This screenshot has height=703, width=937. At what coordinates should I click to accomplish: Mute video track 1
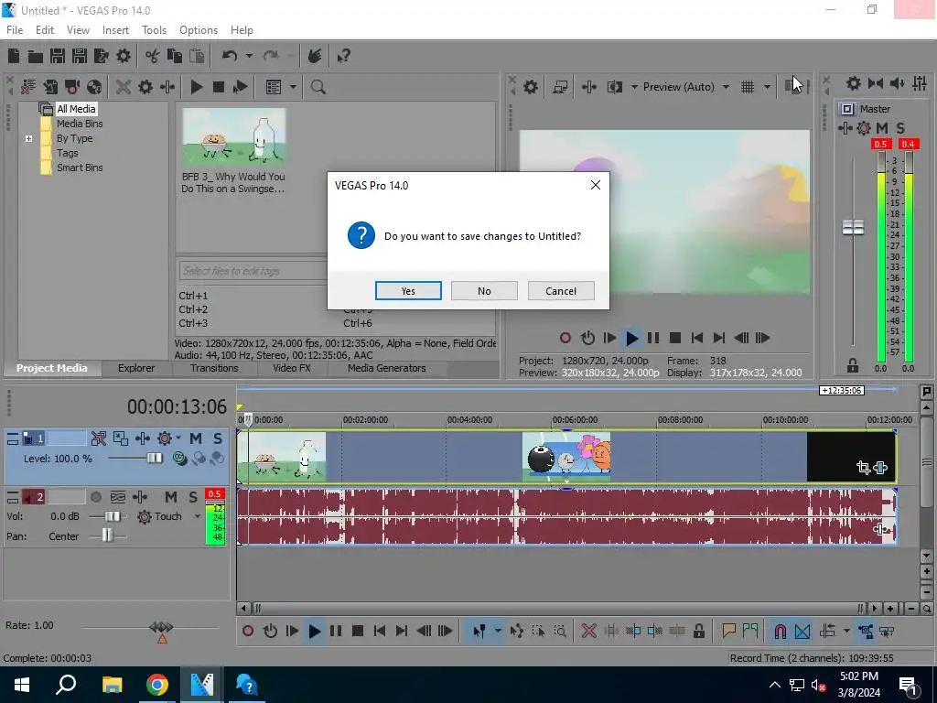click(196, 438)
